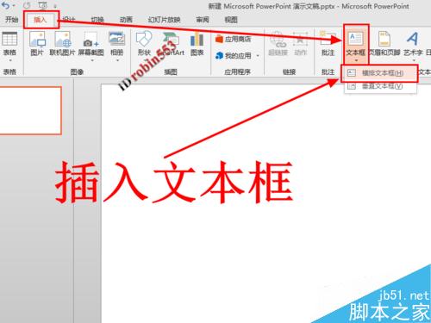Image resolution: width=431 pixels, height=323 pixels.
Task: Click the 艺术字 (WordArt) icon
Action: click(x=413, y=39)
